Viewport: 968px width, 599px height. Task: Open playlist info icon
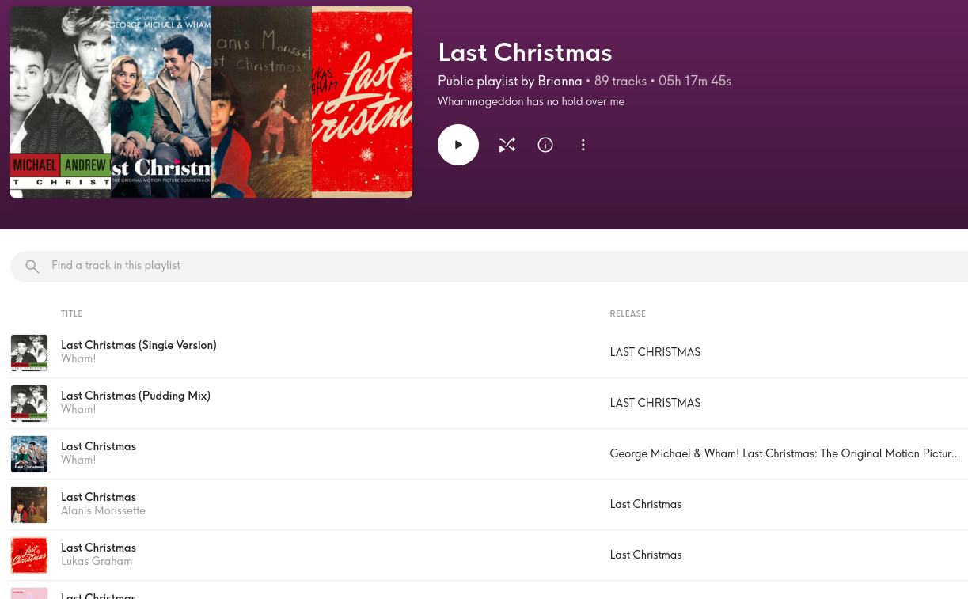(x=545, y=145)
